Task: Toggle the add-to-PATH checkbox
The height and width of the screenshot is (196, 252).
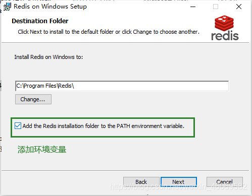Action: 18,126
